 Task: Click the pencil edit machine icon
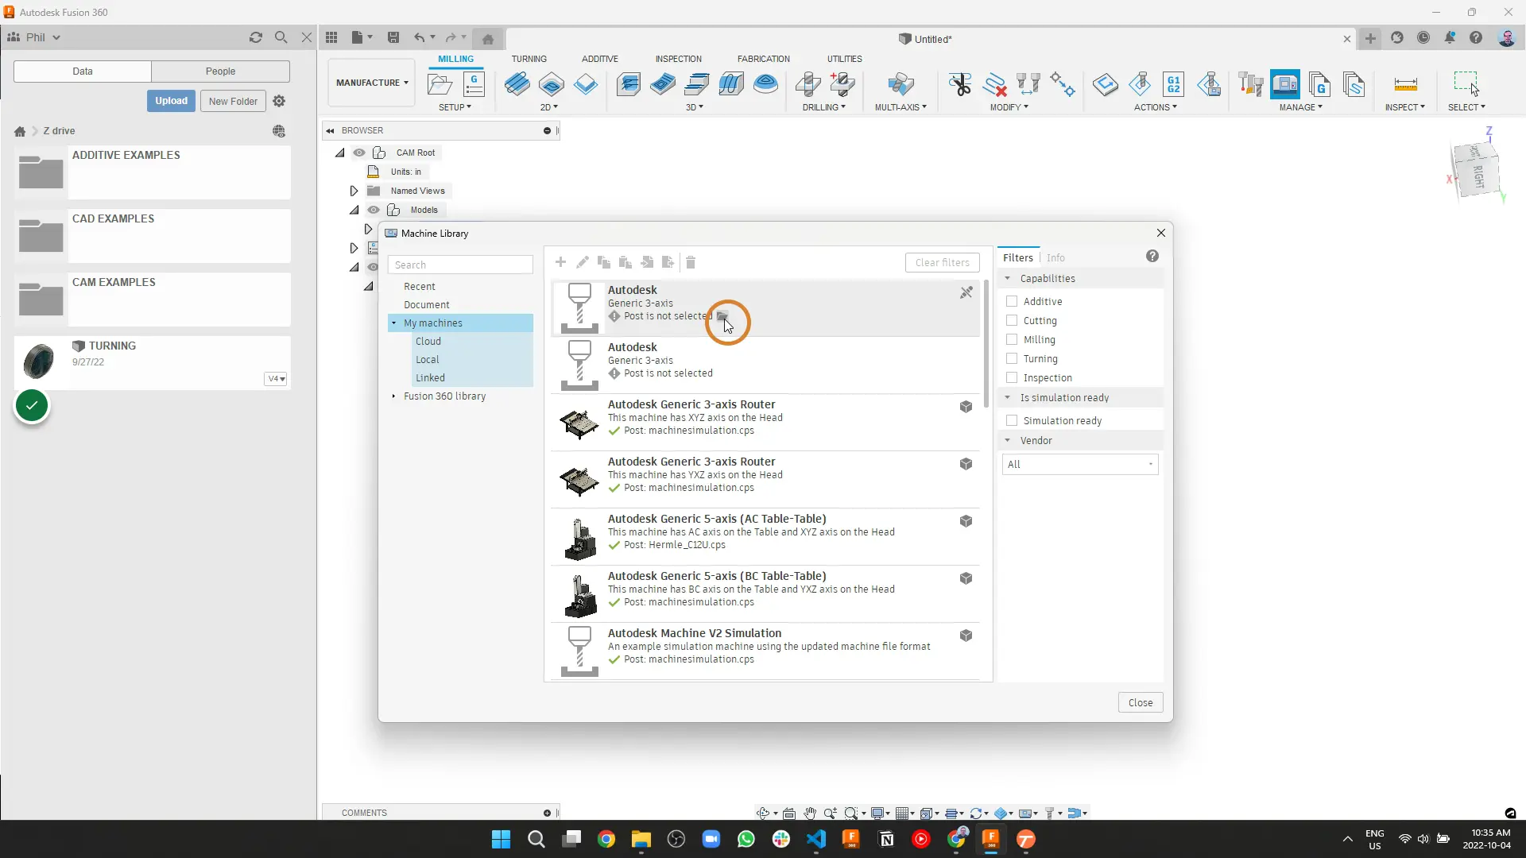point(583,262)
